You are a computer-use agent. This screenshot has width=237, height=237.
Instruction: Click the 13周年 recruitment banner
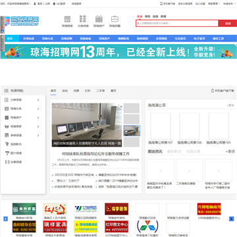point(118,51)
